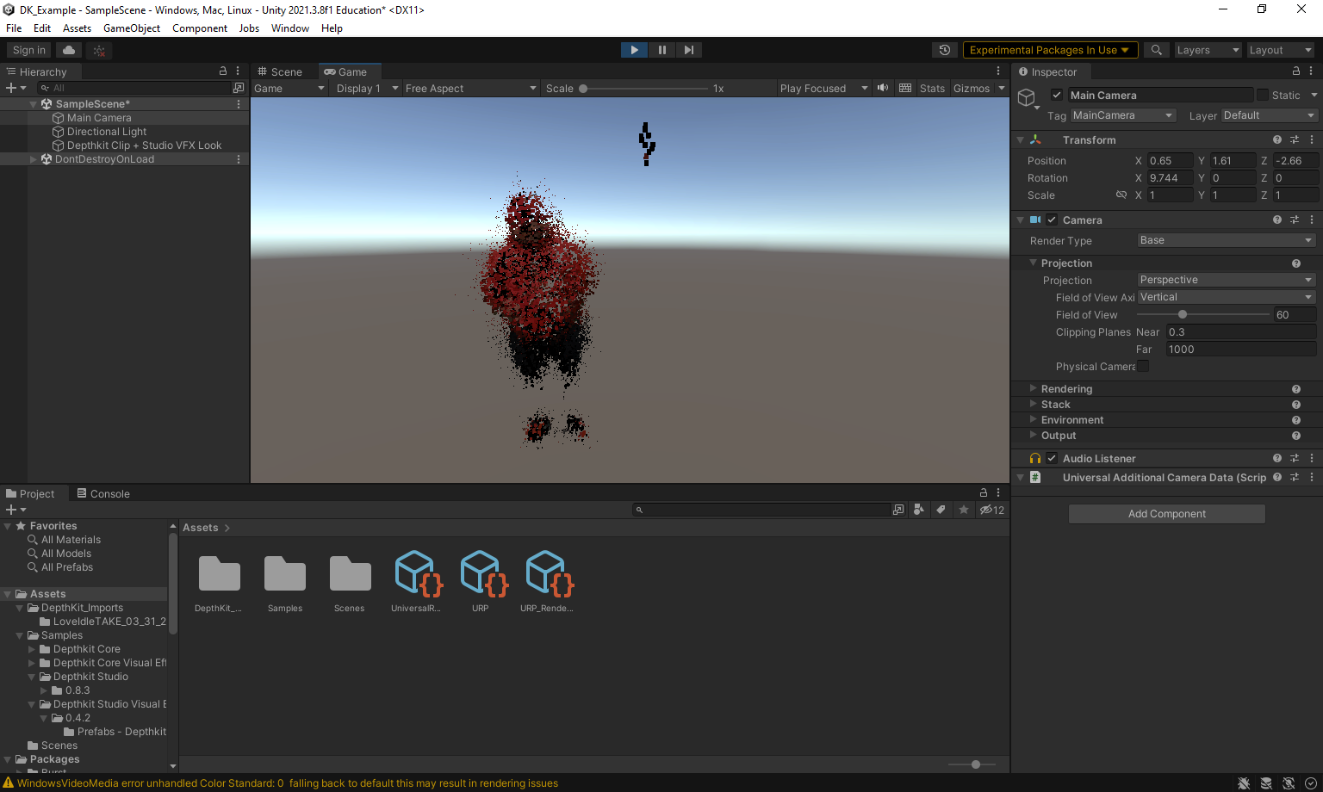Show Gizmos in the Game view
This screenshot has height=792, width=1323.
point(972,88)
